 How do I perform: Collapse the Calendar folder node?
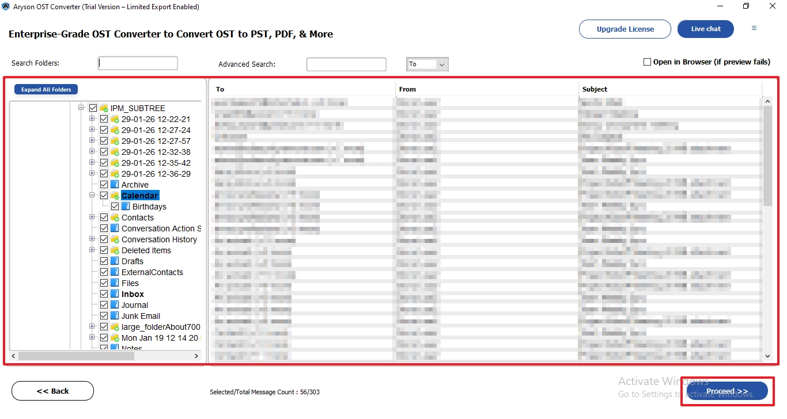[x=92, y=195]
